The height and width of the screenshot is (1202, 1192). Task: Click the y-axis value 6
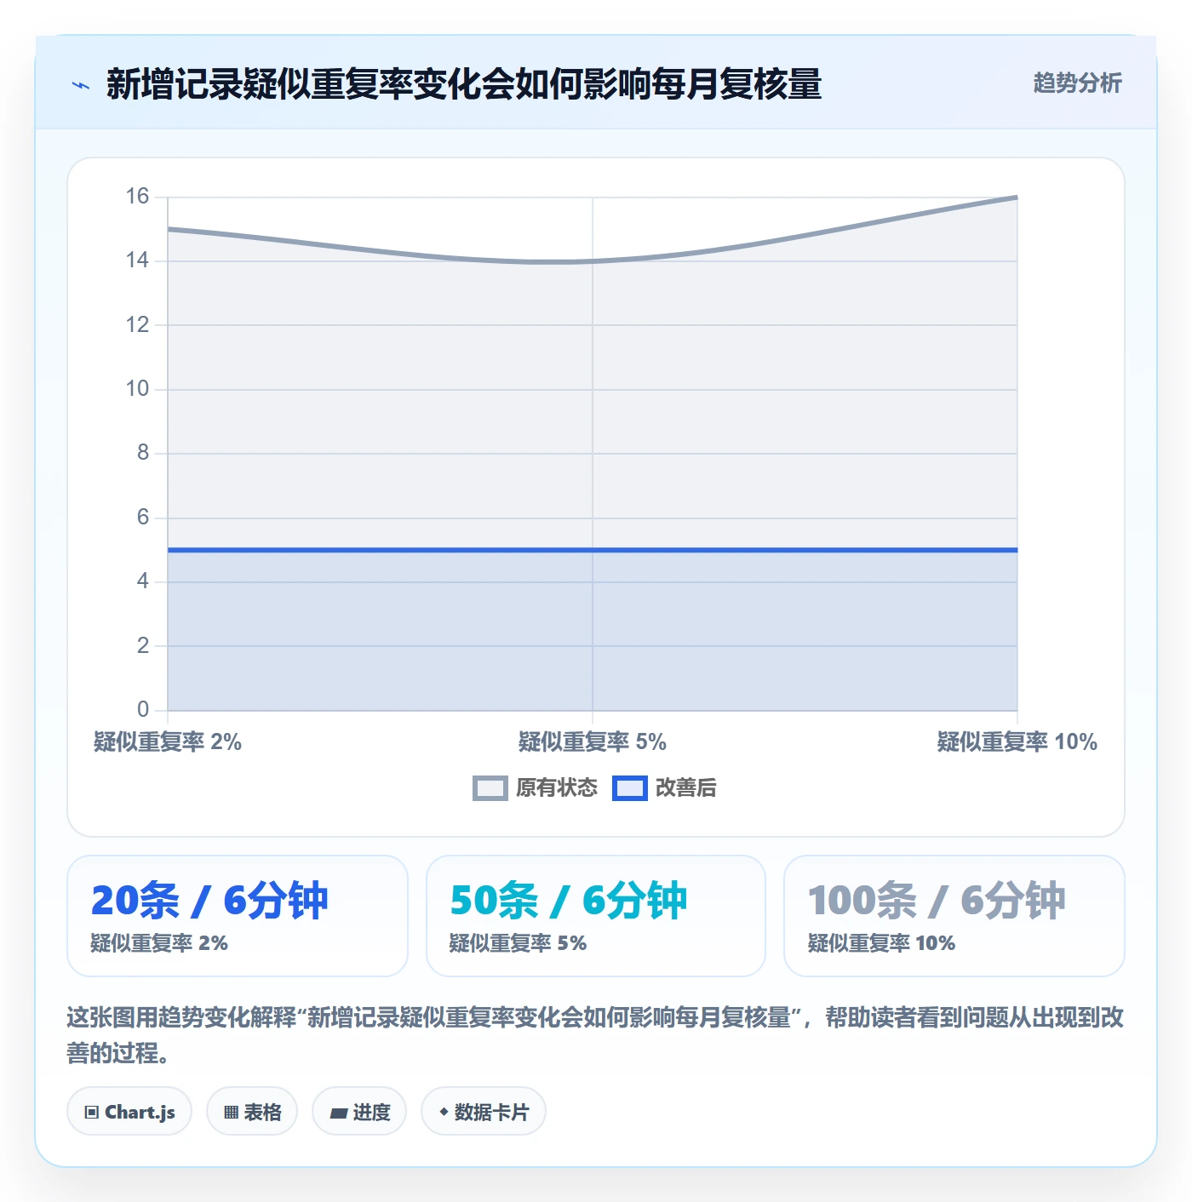(143, 518)
